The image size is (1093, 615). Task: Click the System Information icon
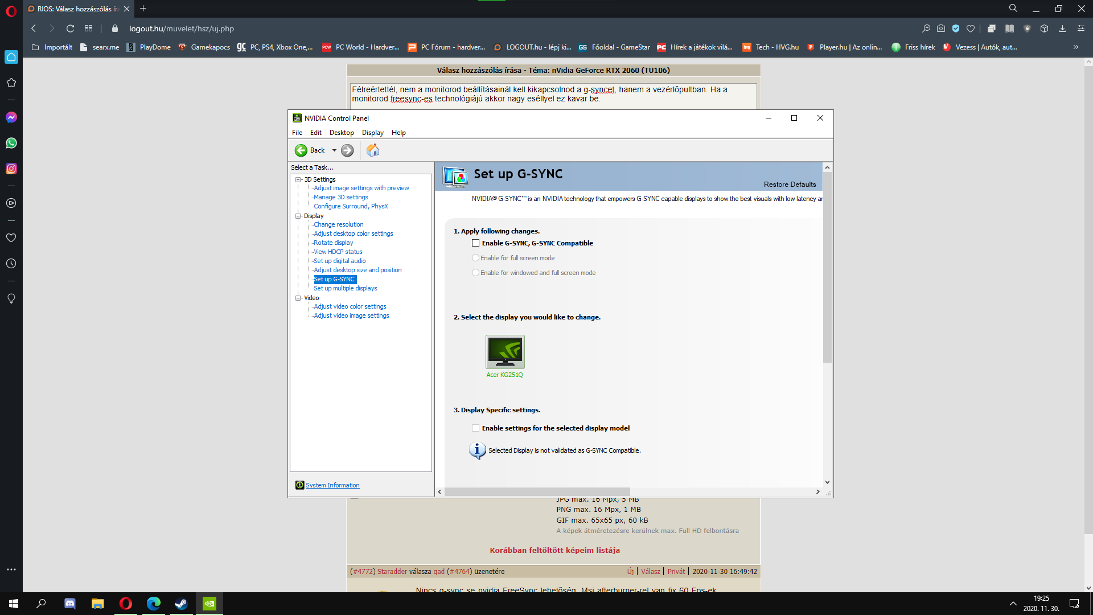(x=299, y=485)
